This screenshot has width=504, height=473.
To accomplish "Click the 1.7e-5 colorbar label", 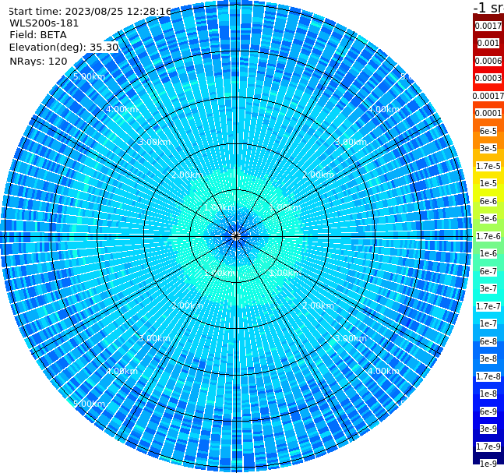I will [488, 166].
